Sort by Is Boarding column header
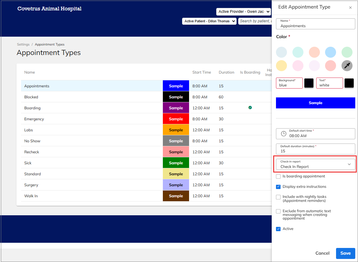 click(250, 72)
